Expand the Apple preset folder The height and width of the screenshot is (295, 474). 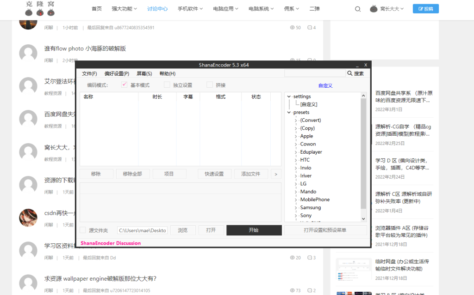pos(296,136)
